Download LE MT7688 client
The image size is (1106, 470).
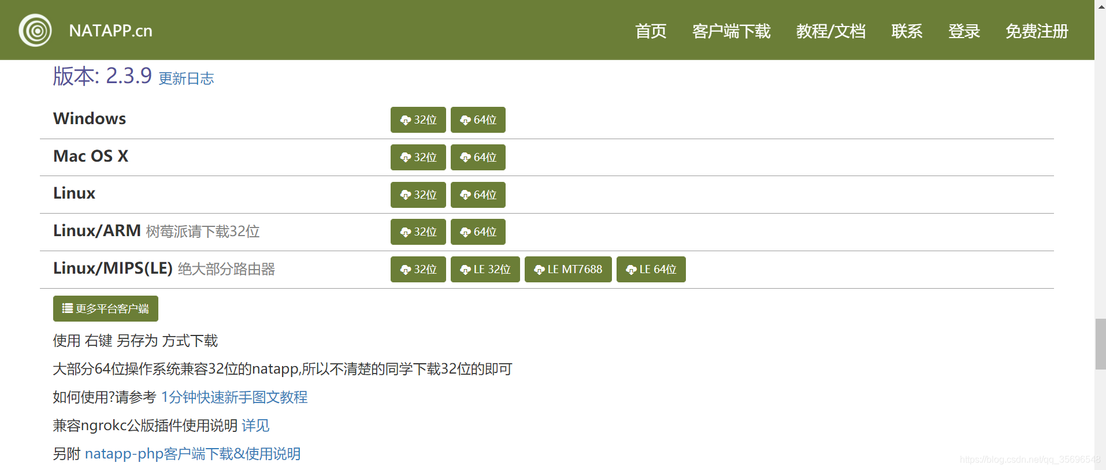click(568, 269)
